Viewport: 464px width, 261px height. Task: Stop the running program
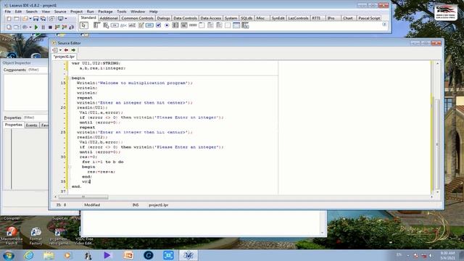(50, 27)
